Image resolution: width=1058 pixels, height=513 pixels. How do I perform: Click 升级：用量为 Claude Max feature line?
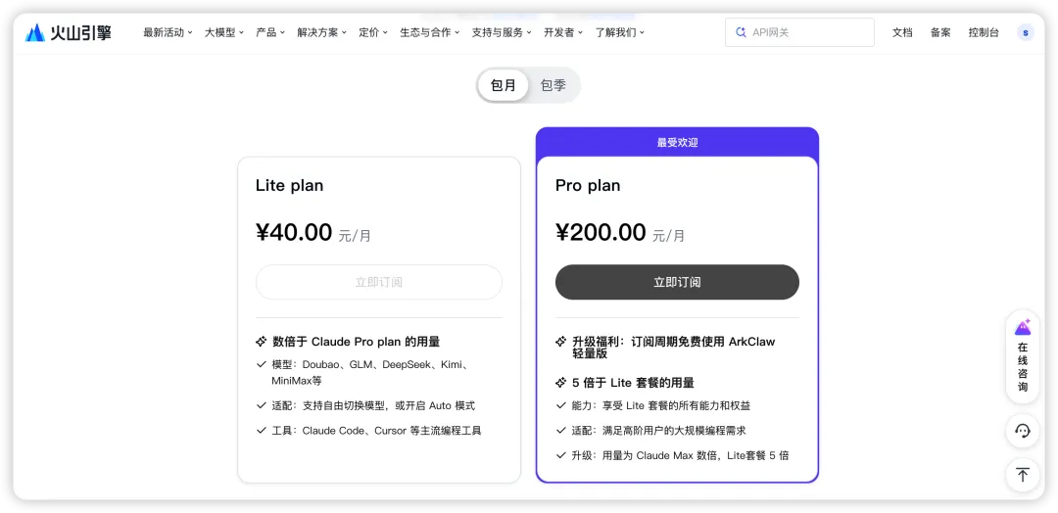pyautogui.click(x=680, y=455)
